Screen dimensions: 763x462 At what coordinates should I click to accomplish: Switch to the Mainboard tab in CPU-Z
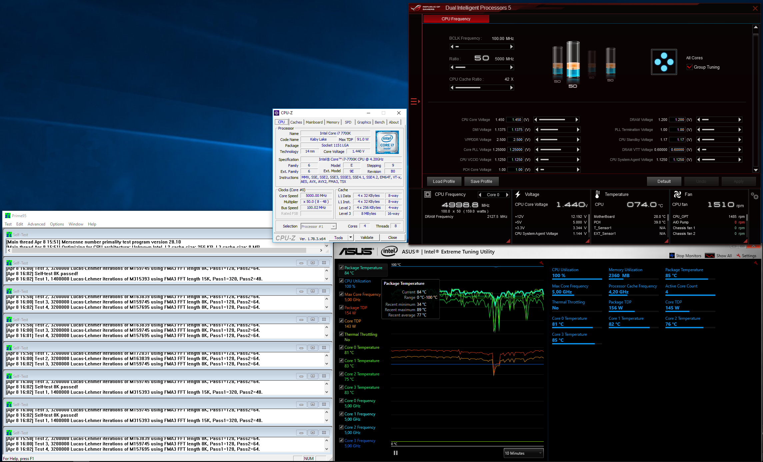pos(314,122)
